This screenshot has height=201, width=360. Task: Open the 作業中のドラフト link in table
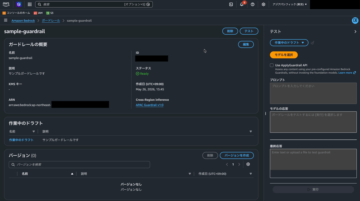click(x=21, y=140)
